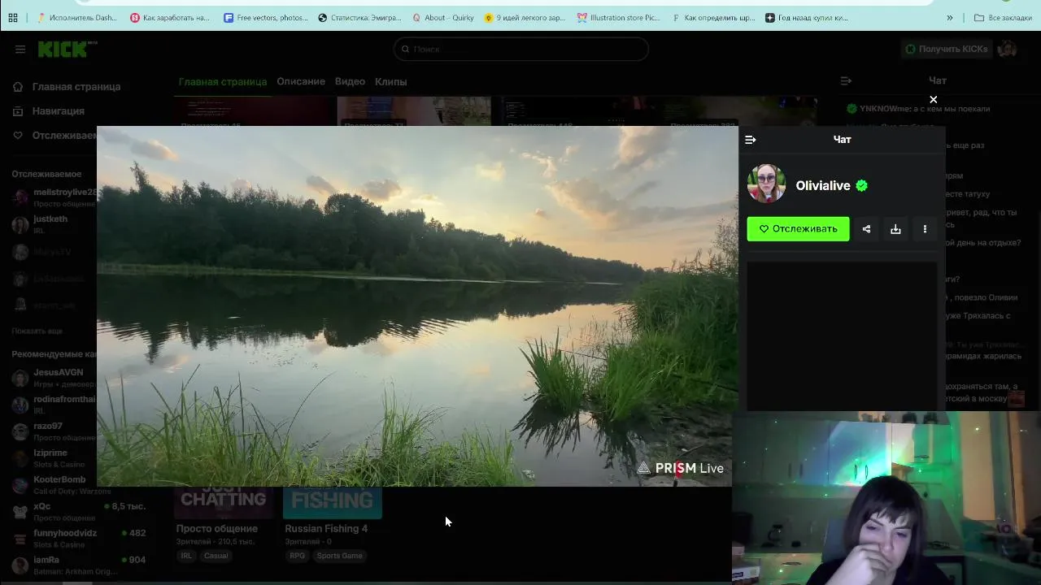Viewport: 1041px width, 585px height.
Task: Select the IRL tag
Action: pos(186,556)
